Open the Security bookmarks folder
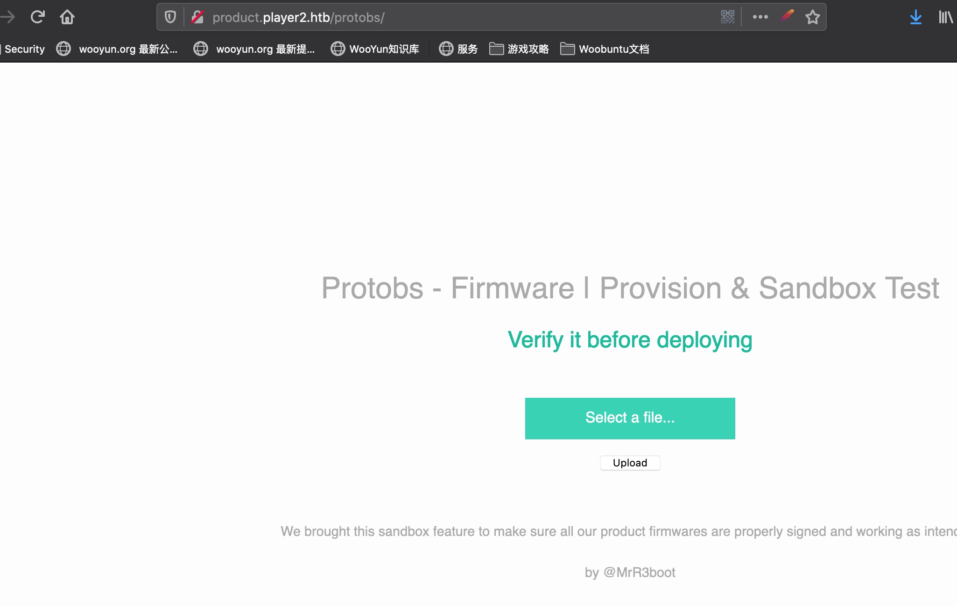This screenshot has width=957, height=606. [x=23, y=49]
